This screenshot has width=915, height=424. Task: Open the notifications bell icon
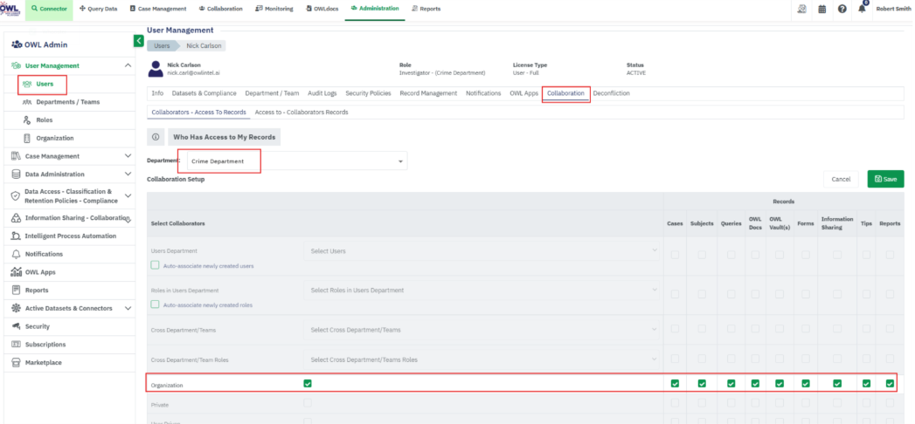point(862,9)
